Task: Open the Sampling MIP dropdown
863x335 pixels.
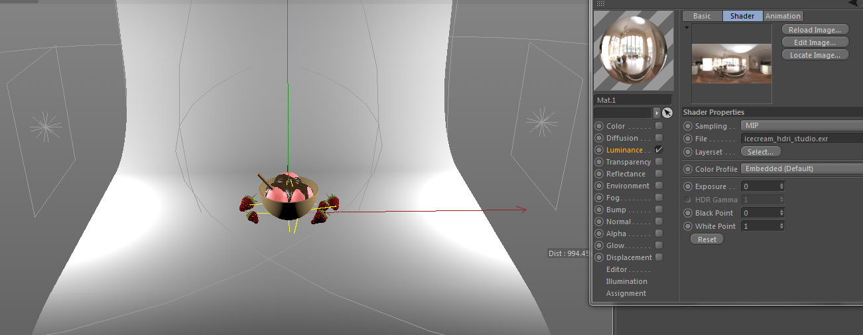Action: (801, 125)
